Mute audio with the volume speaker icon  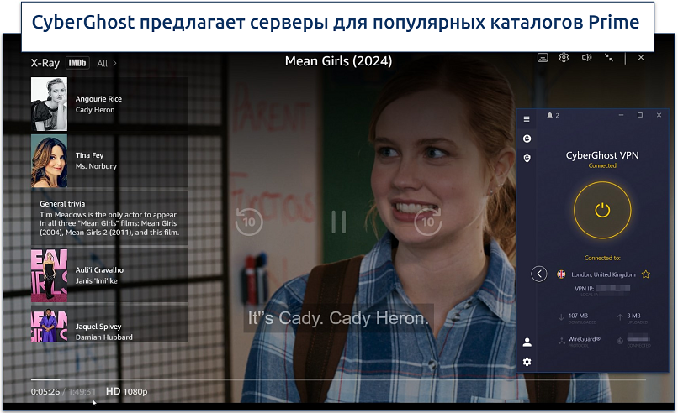coord(587,57)
